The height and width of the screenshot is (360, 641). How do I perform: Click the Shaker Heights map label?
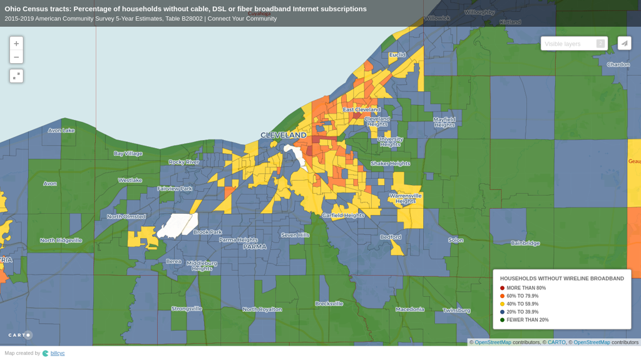tap(390, 164)
